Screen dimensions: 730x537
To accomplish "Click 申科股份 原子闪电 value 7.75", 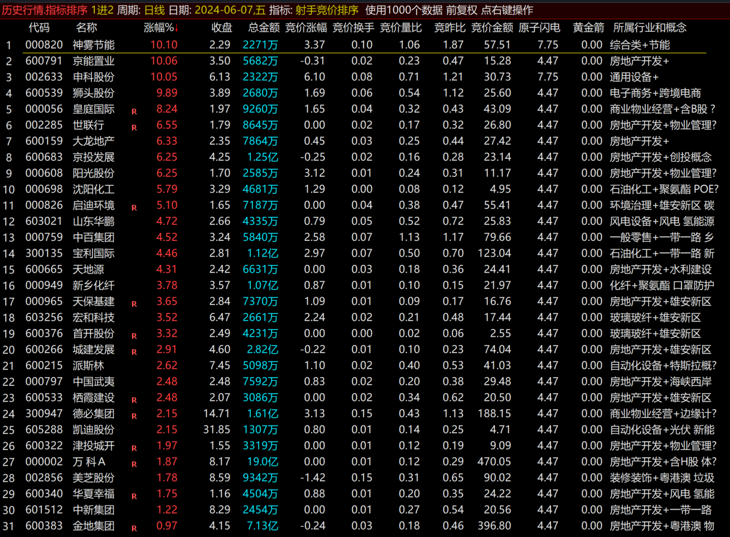I will click(548, 77).
